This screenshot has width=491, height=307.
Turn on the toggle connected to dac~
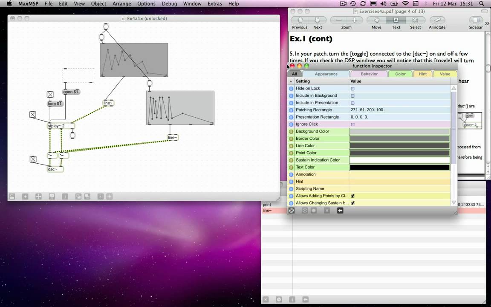[33, 159]
